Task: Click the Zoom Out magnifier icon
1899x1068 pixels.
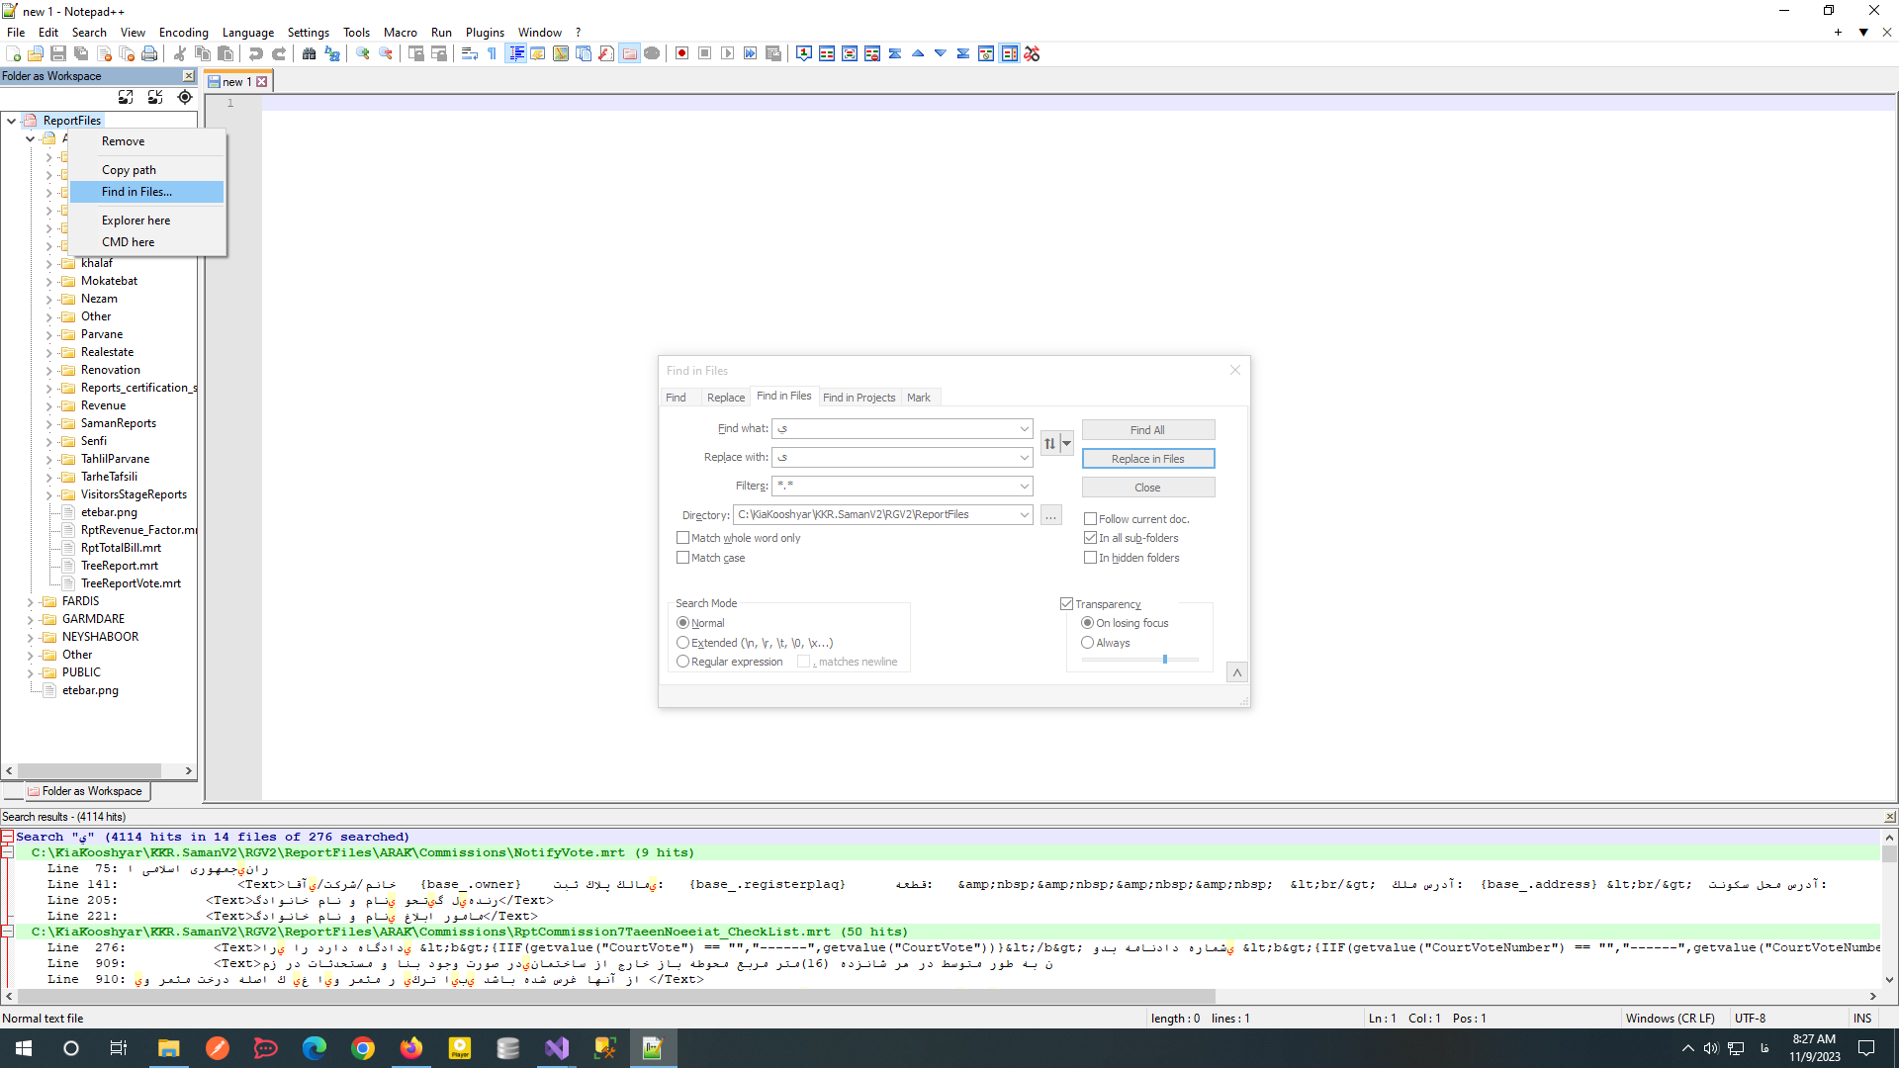Action: (386, 53)
